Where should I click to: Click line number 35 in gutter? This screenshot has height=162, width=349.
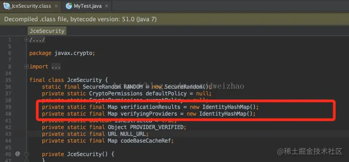8,80
